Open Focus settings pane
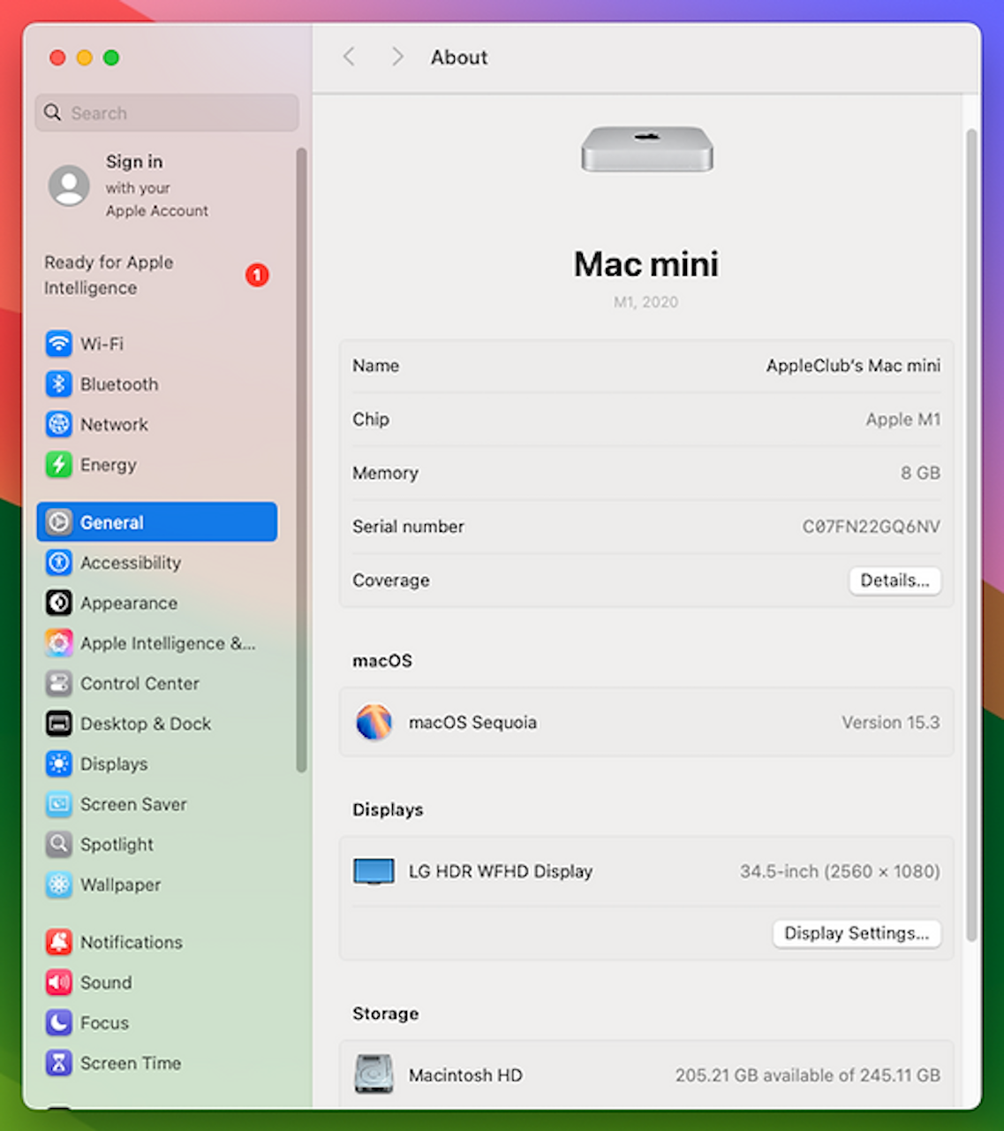 tap(157, 1022)
